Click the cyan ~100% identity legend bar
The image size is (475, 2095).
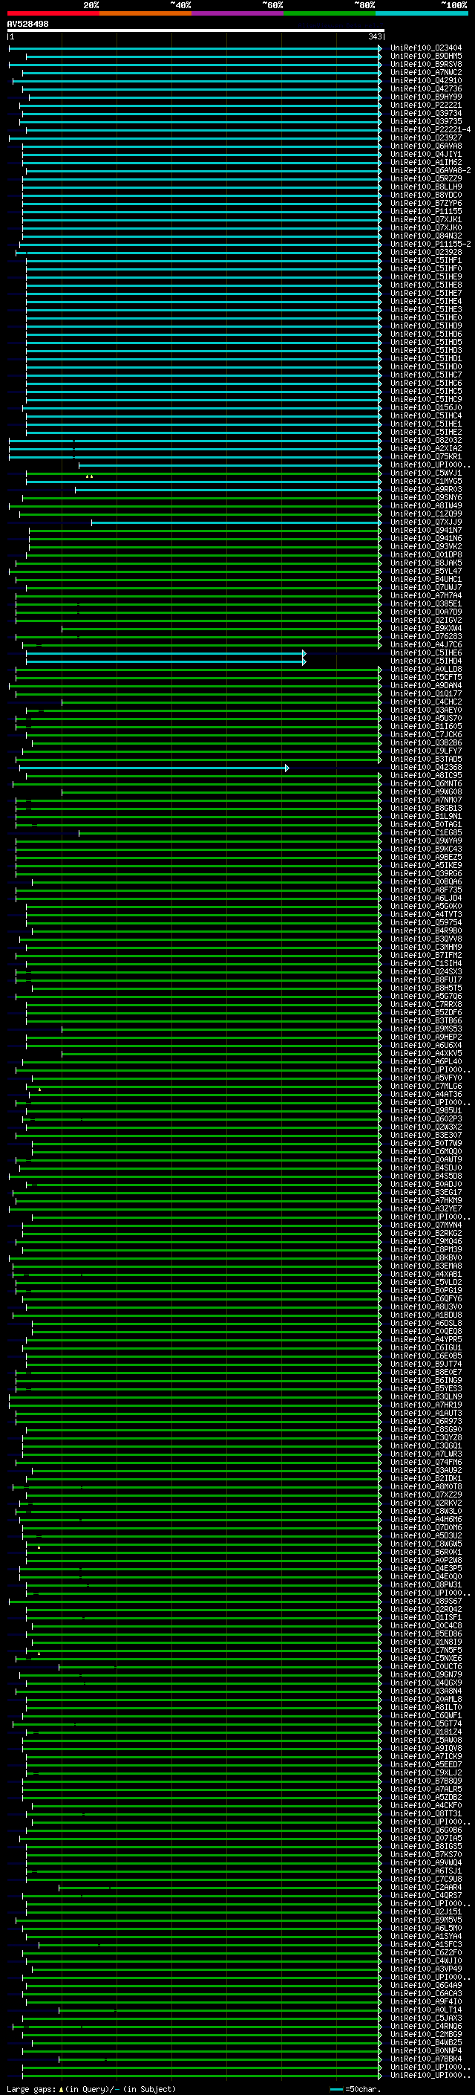422,14
